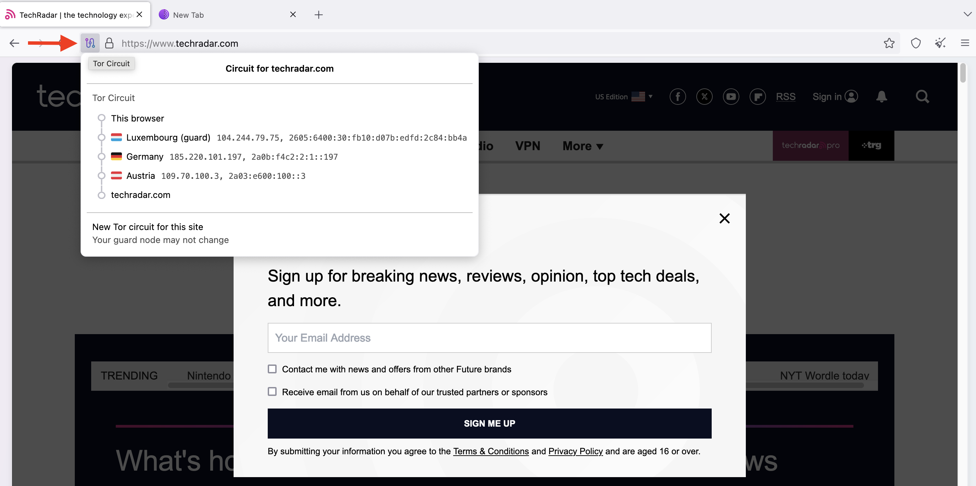Click the page vertical scrollbar
Viewport: 976px width, 486px height.
click(963, 73)
